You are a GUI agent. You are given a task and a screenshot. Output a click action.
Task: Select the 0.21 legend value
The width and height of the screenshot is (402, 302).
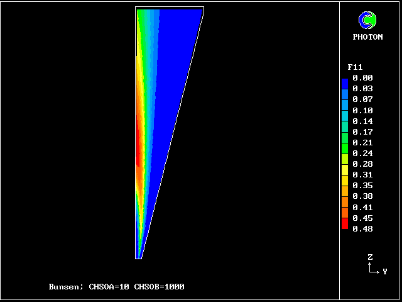coord(362,143)
